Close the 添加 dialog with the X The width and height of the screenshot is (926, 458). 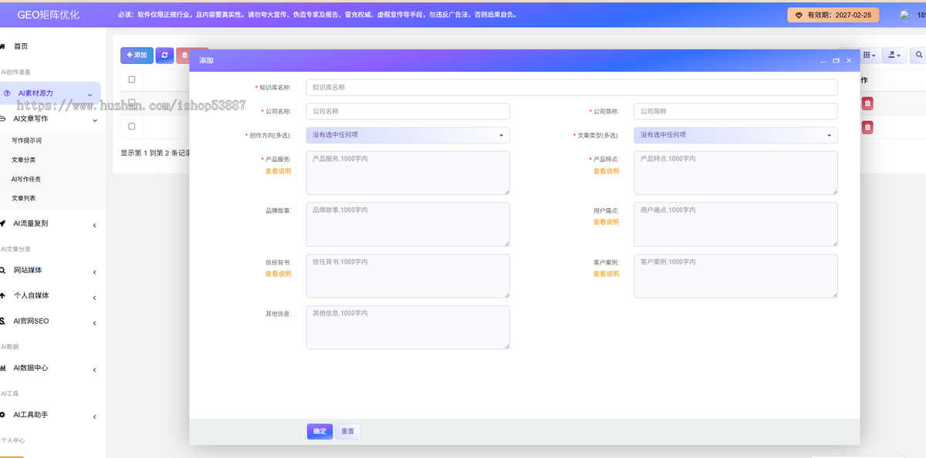point(849,60)
